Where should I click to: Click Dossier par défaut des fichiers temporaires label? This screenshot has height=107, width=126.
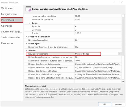(48, 68)
